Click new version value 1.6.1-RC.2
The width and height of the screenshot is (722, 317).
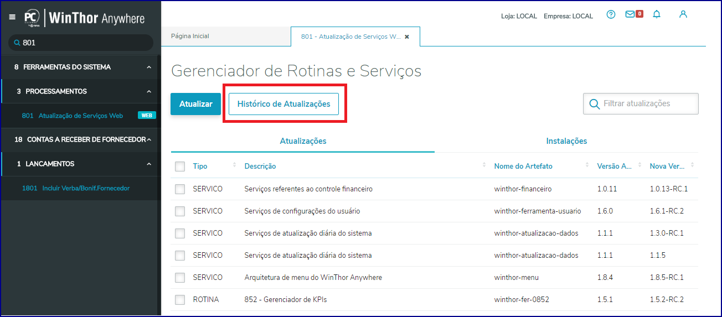[667, 211]
